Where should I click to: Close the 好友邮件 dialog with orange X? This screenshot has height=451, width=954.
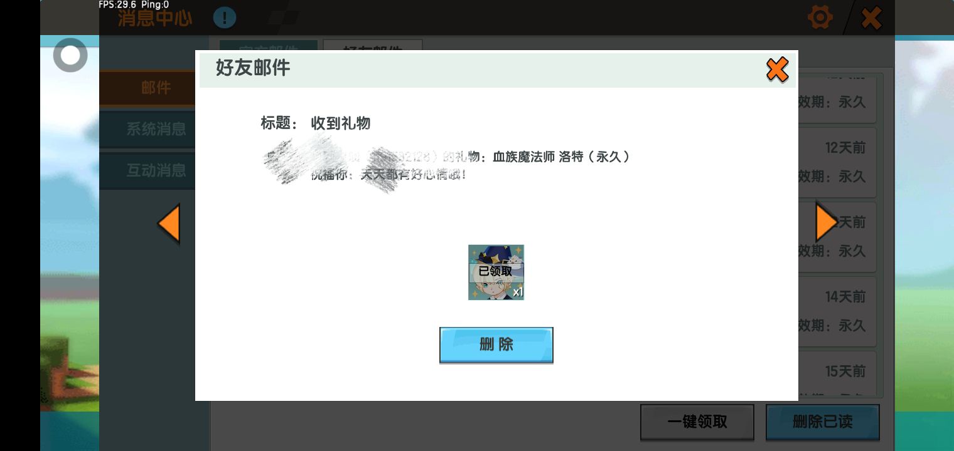(x=777, y=70)
